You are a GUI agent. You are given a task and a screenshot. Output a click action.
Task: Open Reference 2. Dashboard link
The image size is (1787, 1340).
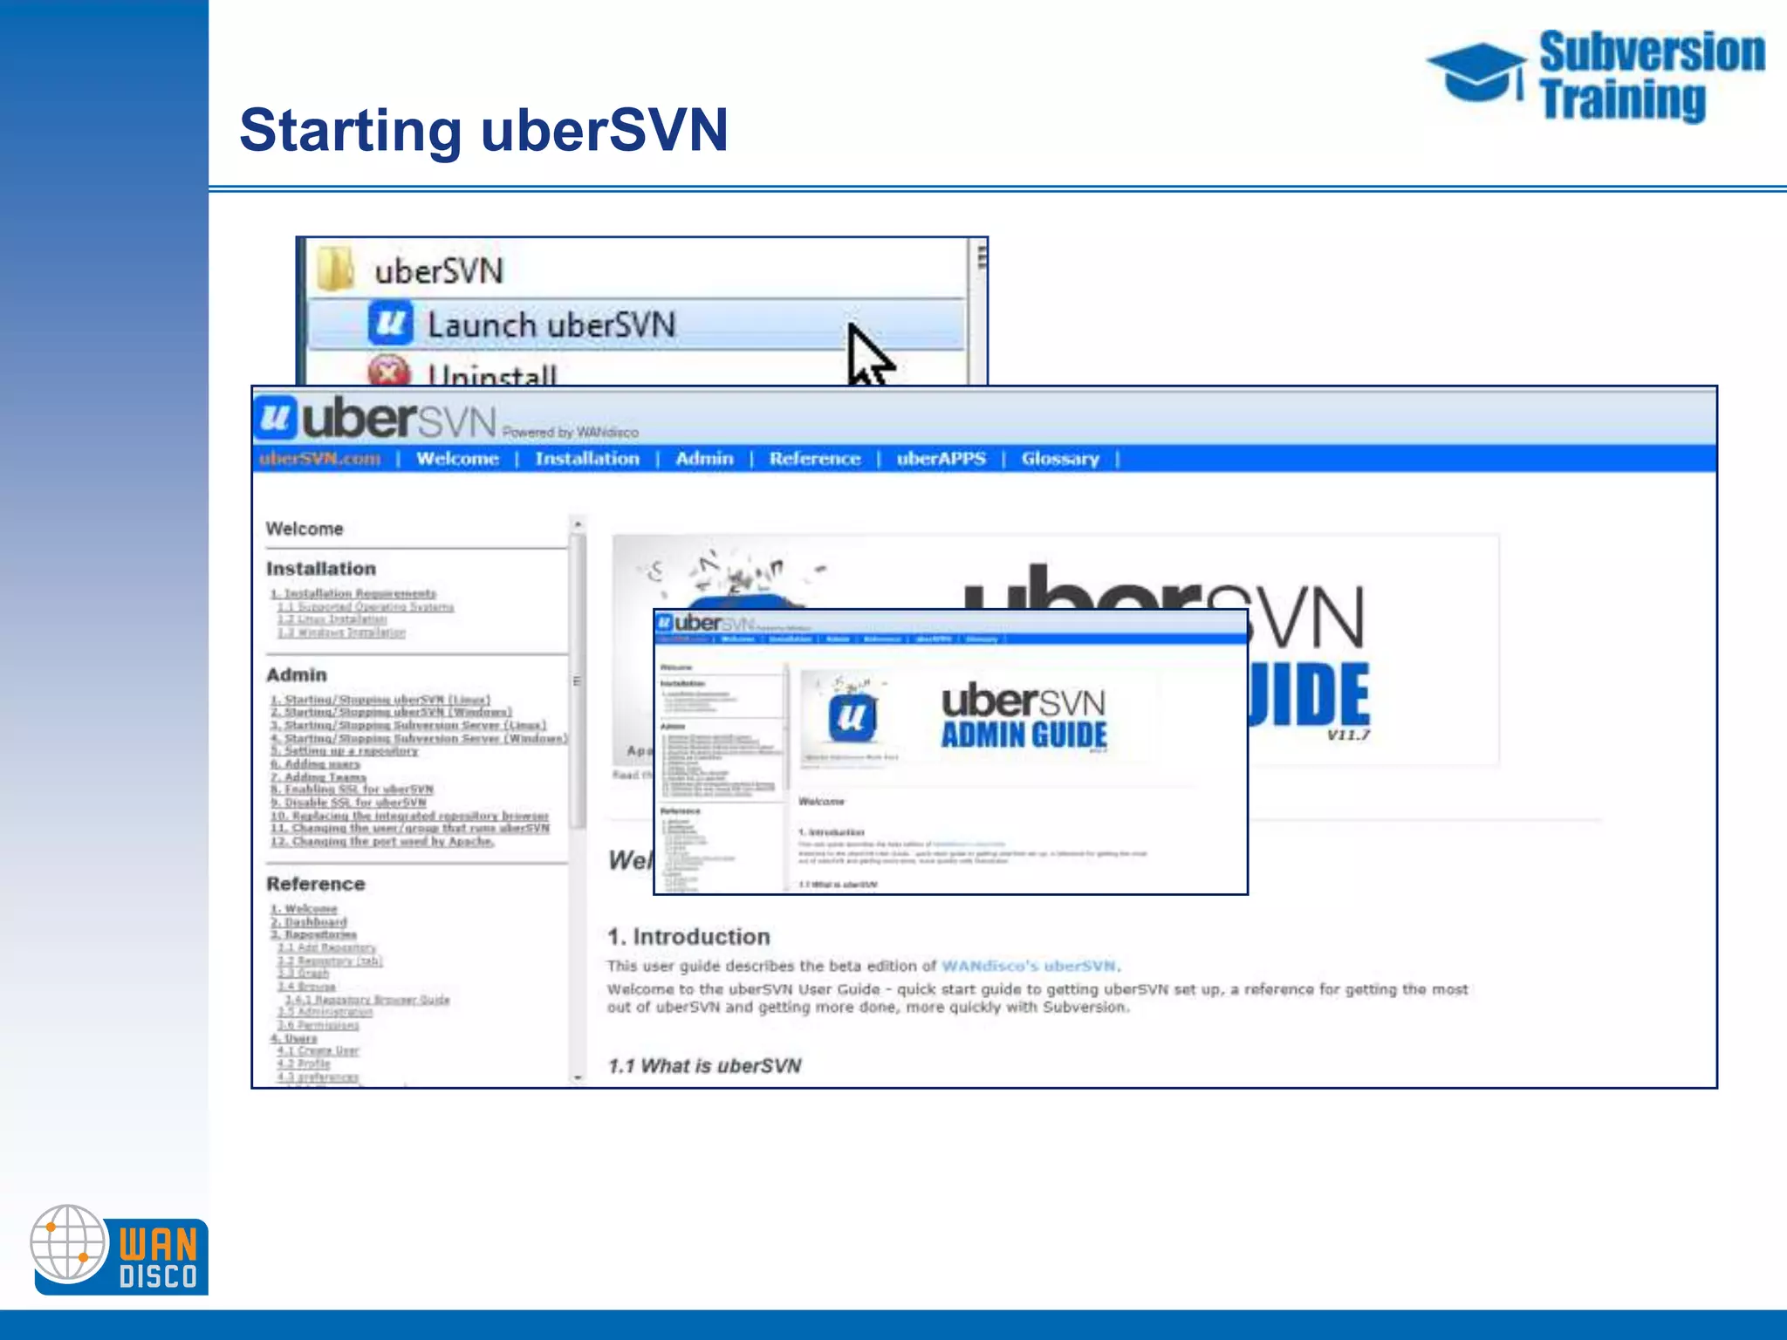(x=309, y=922)
